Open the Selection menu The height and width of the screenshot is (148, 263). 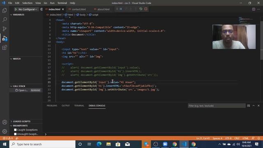click(28, 3)
